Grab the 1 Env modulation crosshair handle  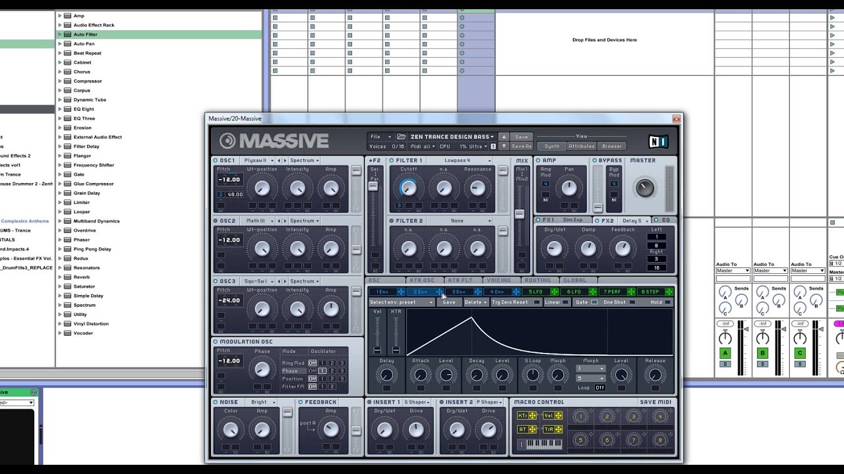[401, 292]
